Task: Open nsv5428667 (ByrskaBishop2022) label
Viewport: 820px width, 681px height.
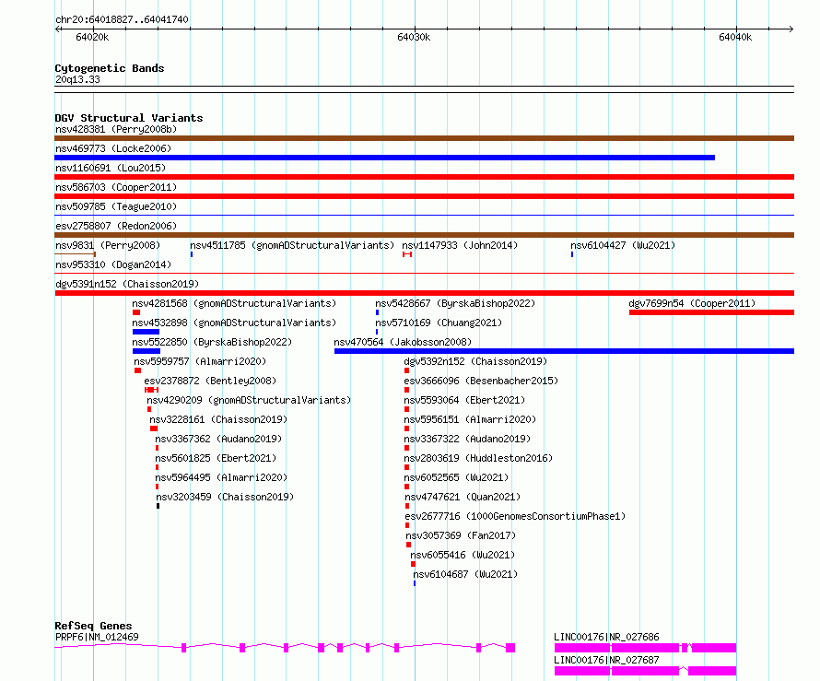Action: [x=455, y=303]
